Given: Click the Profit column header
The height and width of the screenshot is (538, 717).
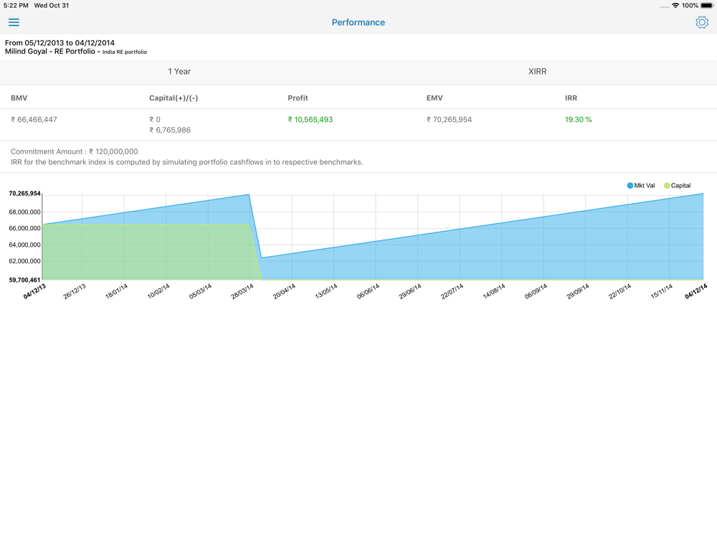Looking at the screenshot, I should (x=298, y=98).
